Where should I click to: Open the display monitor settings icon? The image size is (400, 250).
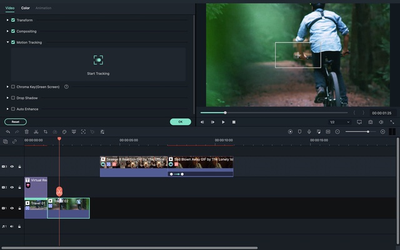[359, 122]
